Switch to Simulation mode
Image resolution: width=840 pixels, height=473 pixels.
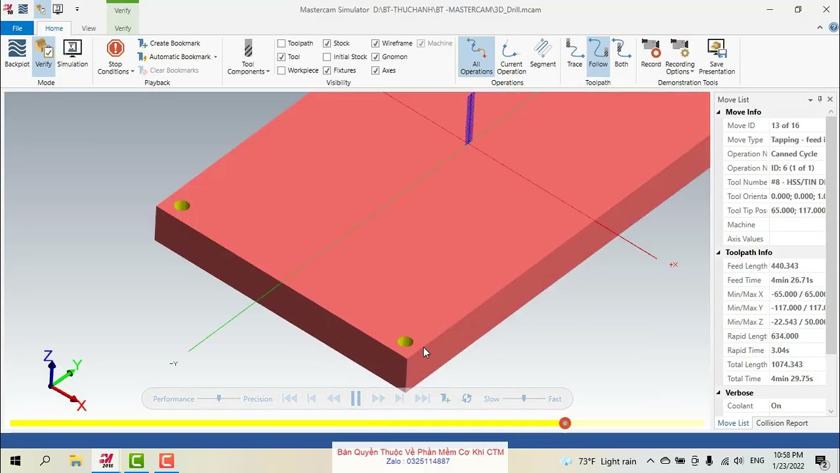(x=72, y=54)
